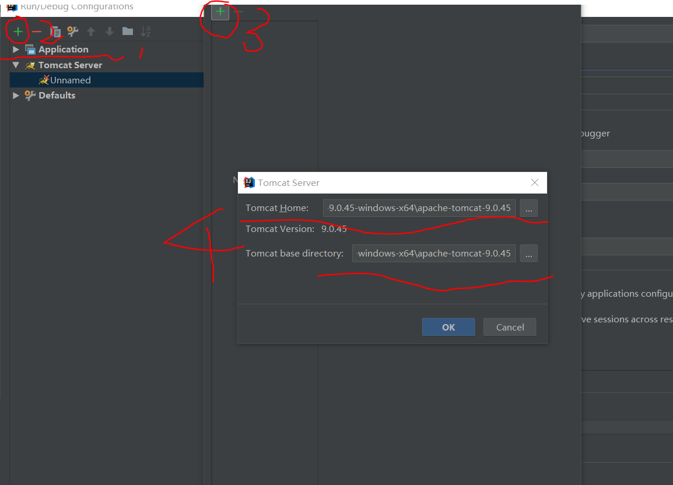673x485 pixels.
Task: Copy the selected configuration
Action: pyautogui.click(x=55, y=31)
